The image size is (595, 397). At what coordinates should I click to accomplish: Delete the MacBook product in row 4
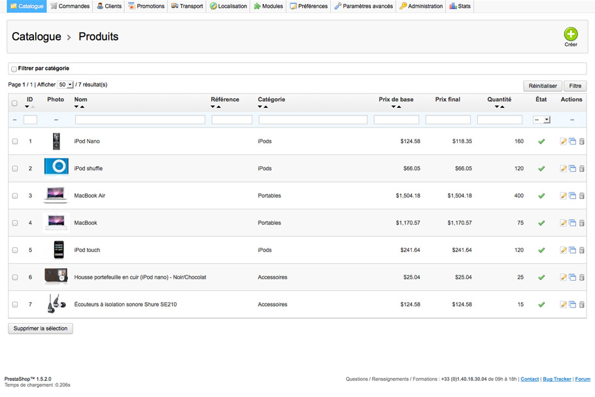tap(581, 223)
